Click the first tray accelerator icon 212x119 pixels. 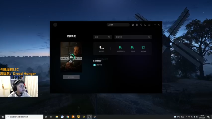tap(189, 117)
